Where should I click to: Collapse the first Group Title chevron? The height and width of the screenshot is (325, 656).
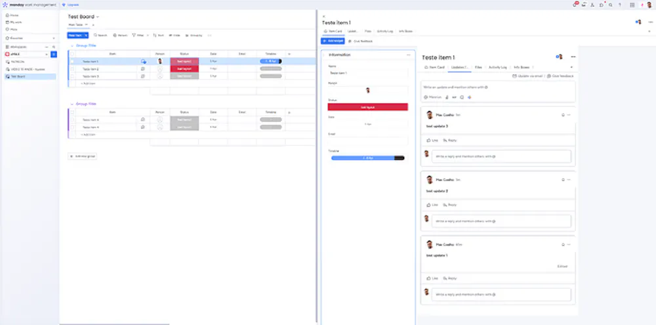click(x=72, y=45)
